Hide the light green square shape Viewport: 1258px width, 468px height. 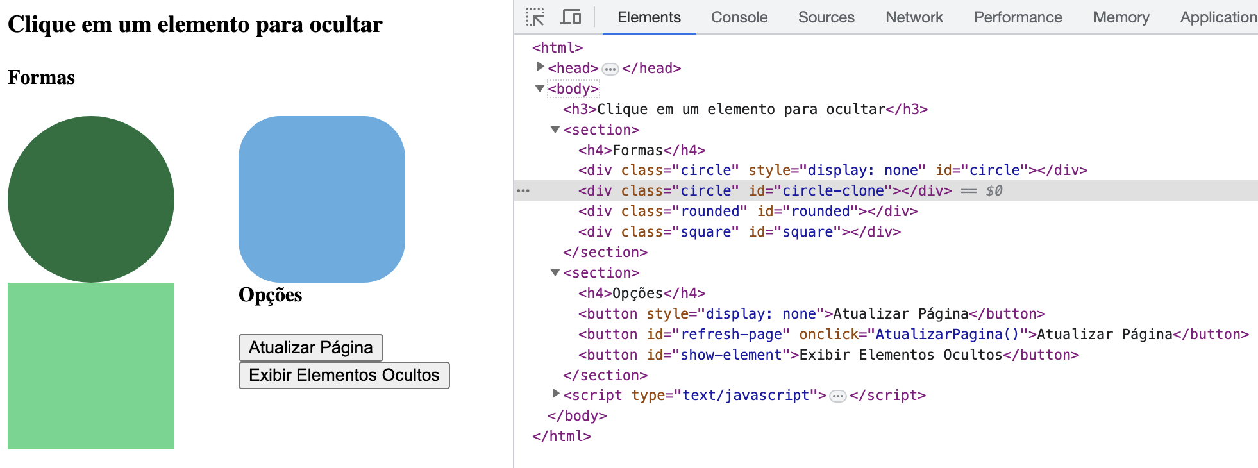tap(91, 366)
